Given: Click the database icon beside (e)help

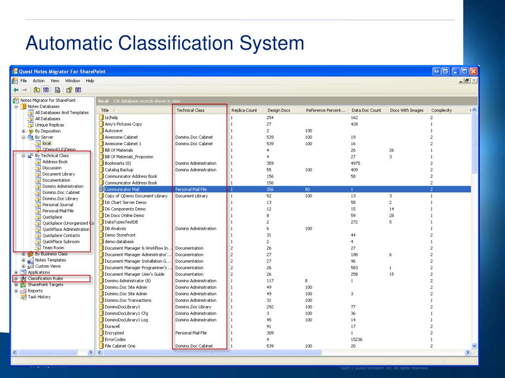Looking at the screenshot, I should pyautogui.click(x=101, y=118).
